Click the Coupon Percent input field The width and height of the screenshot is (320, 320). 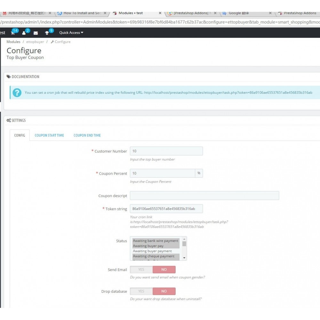(x=163, y=173)
